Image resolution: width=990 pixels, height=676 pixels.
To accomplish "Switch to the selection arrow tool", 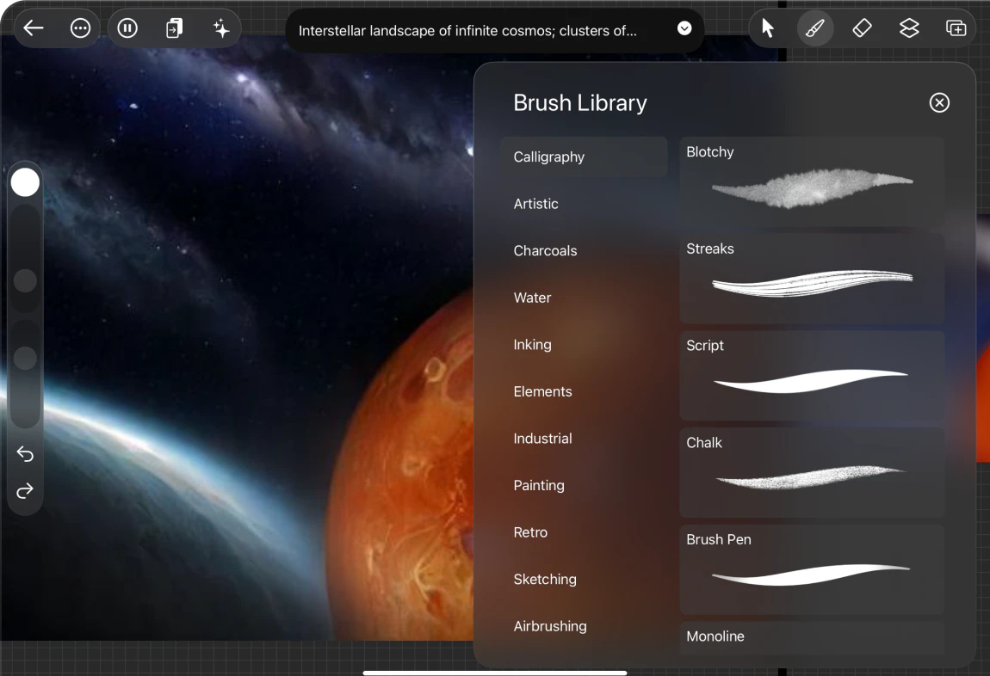I will tap(767, 28).
